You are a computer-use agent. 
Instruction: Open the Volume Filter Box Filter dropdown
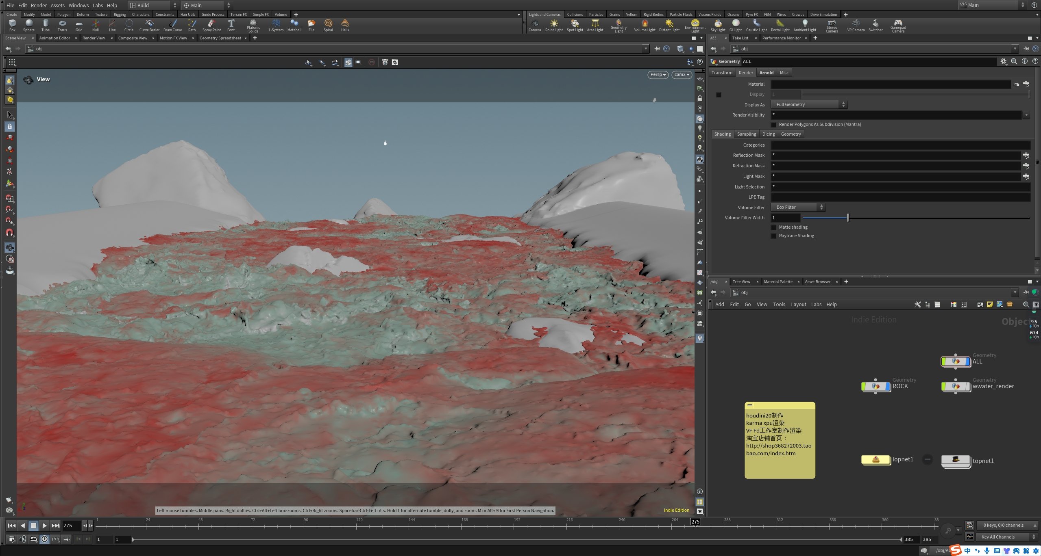click(x=797, y=207)
